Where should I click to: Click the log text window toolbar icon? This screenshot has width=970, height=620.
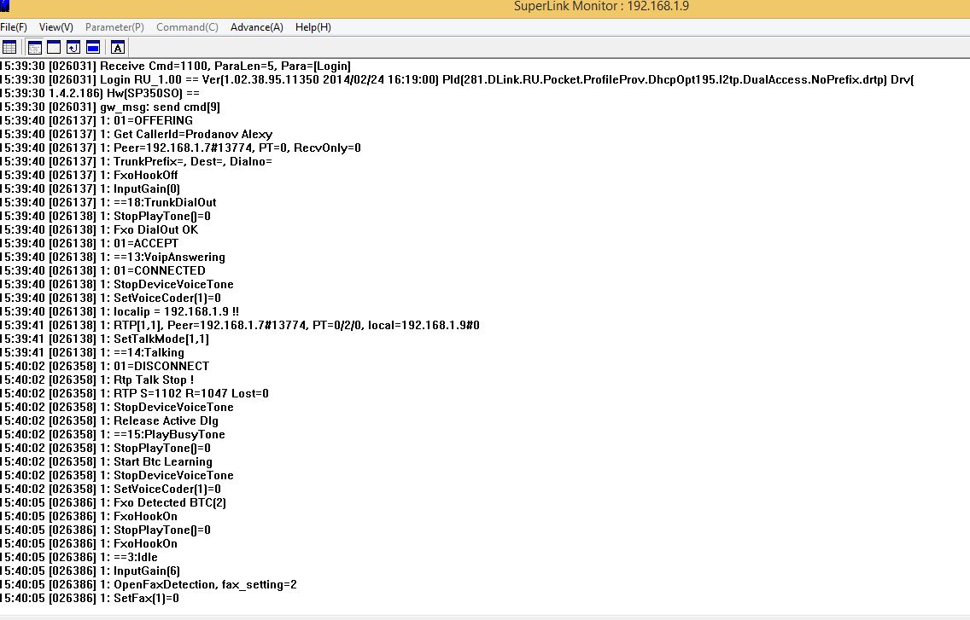(35, 47)
